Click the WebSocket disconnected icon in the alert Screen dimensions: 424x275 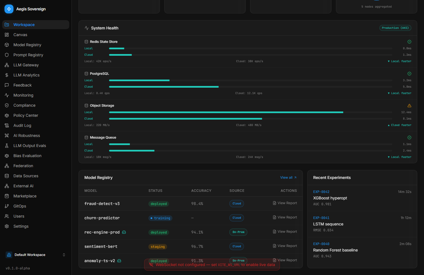point(151,265)
